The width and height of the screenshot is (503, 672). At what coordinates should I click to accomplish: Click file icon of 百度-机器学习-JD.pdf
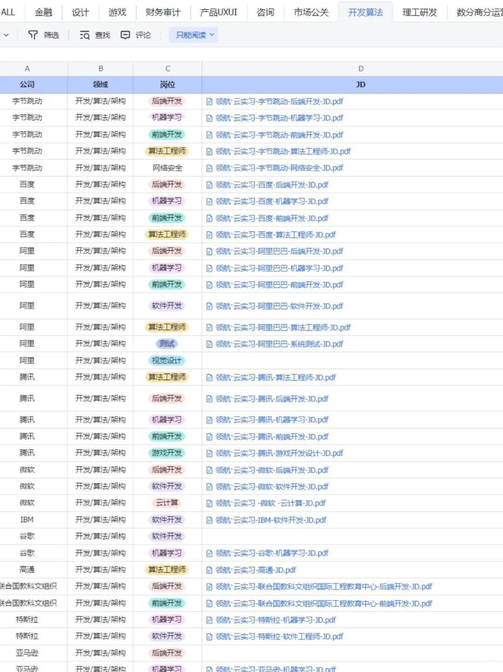(x=209, y=202)
